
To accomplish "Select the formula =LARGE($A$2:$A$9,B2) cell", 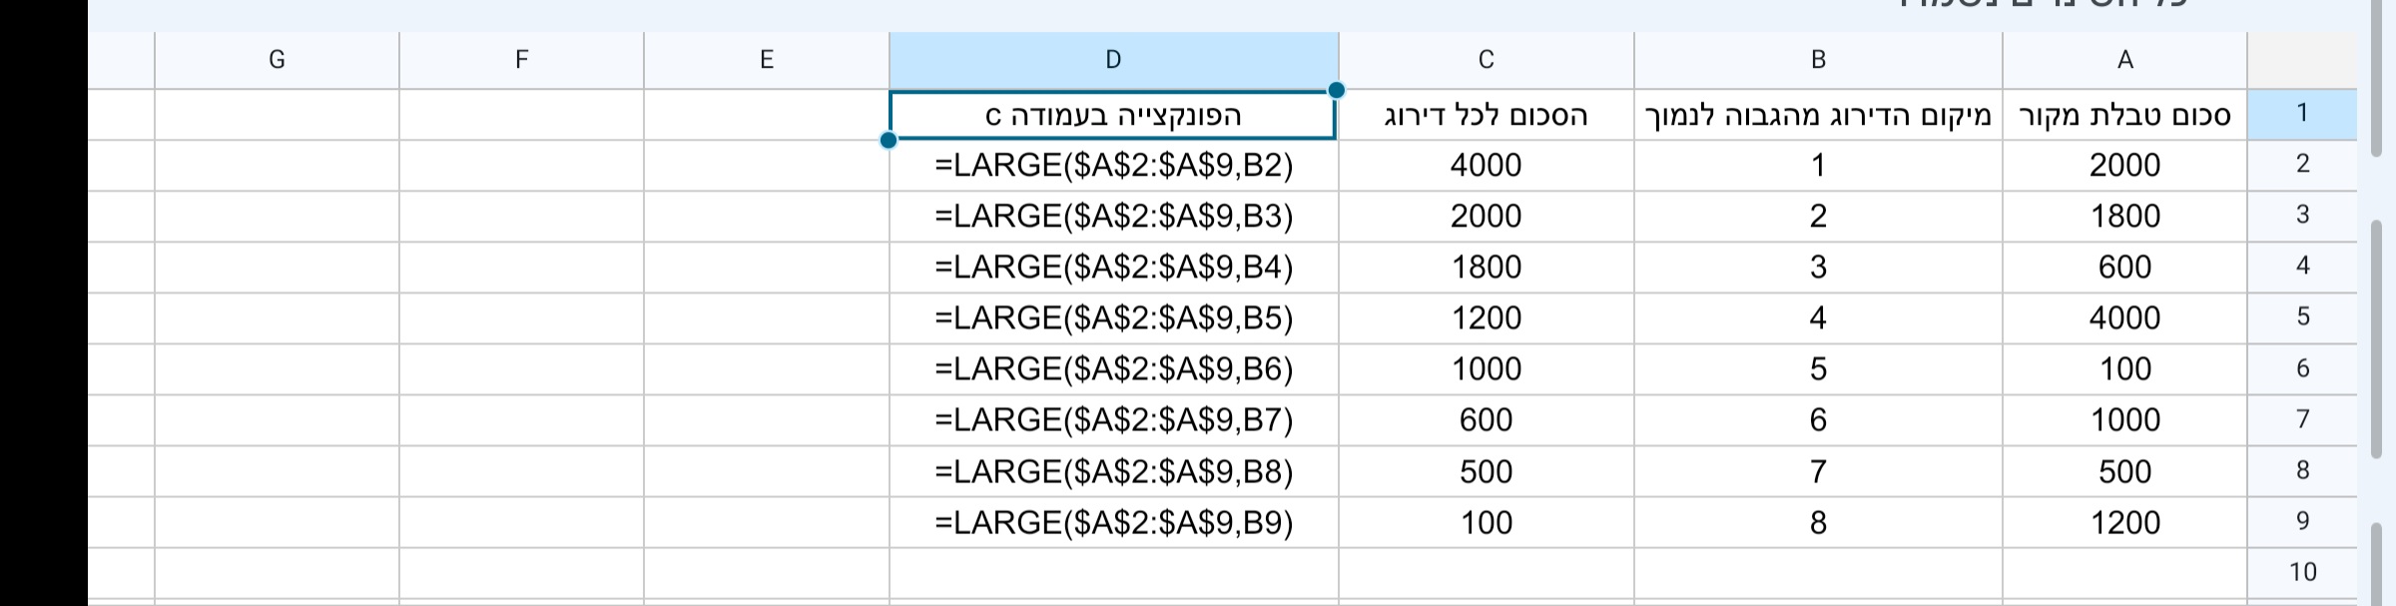I will pyautogui.click(x=1111, y=165).
